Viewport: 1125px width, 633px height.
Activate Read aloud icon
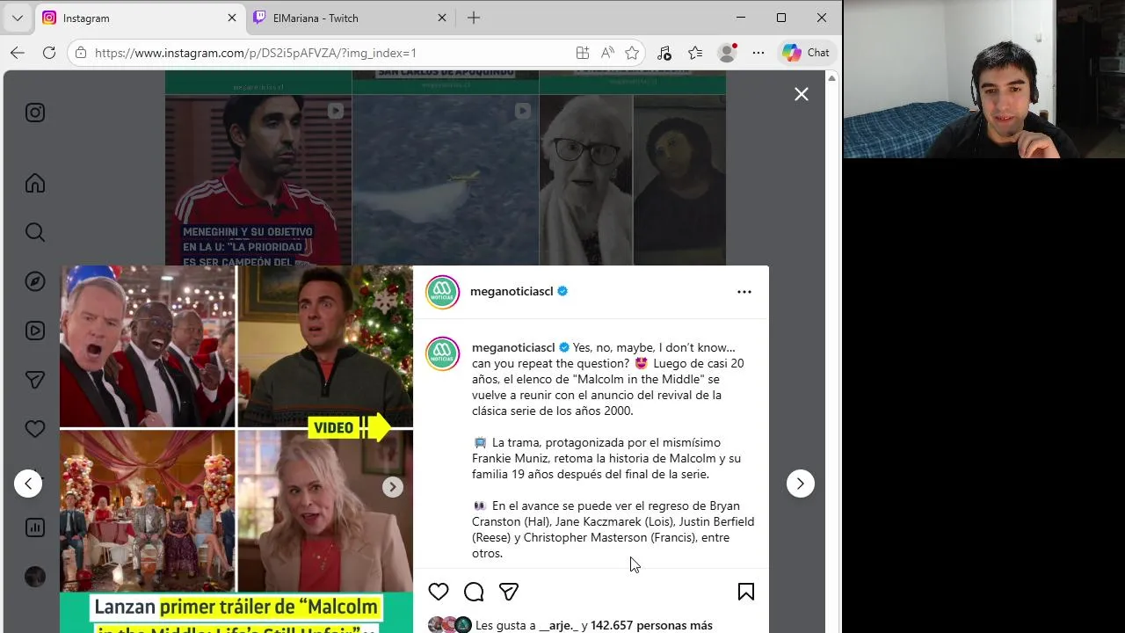point(607,53)
